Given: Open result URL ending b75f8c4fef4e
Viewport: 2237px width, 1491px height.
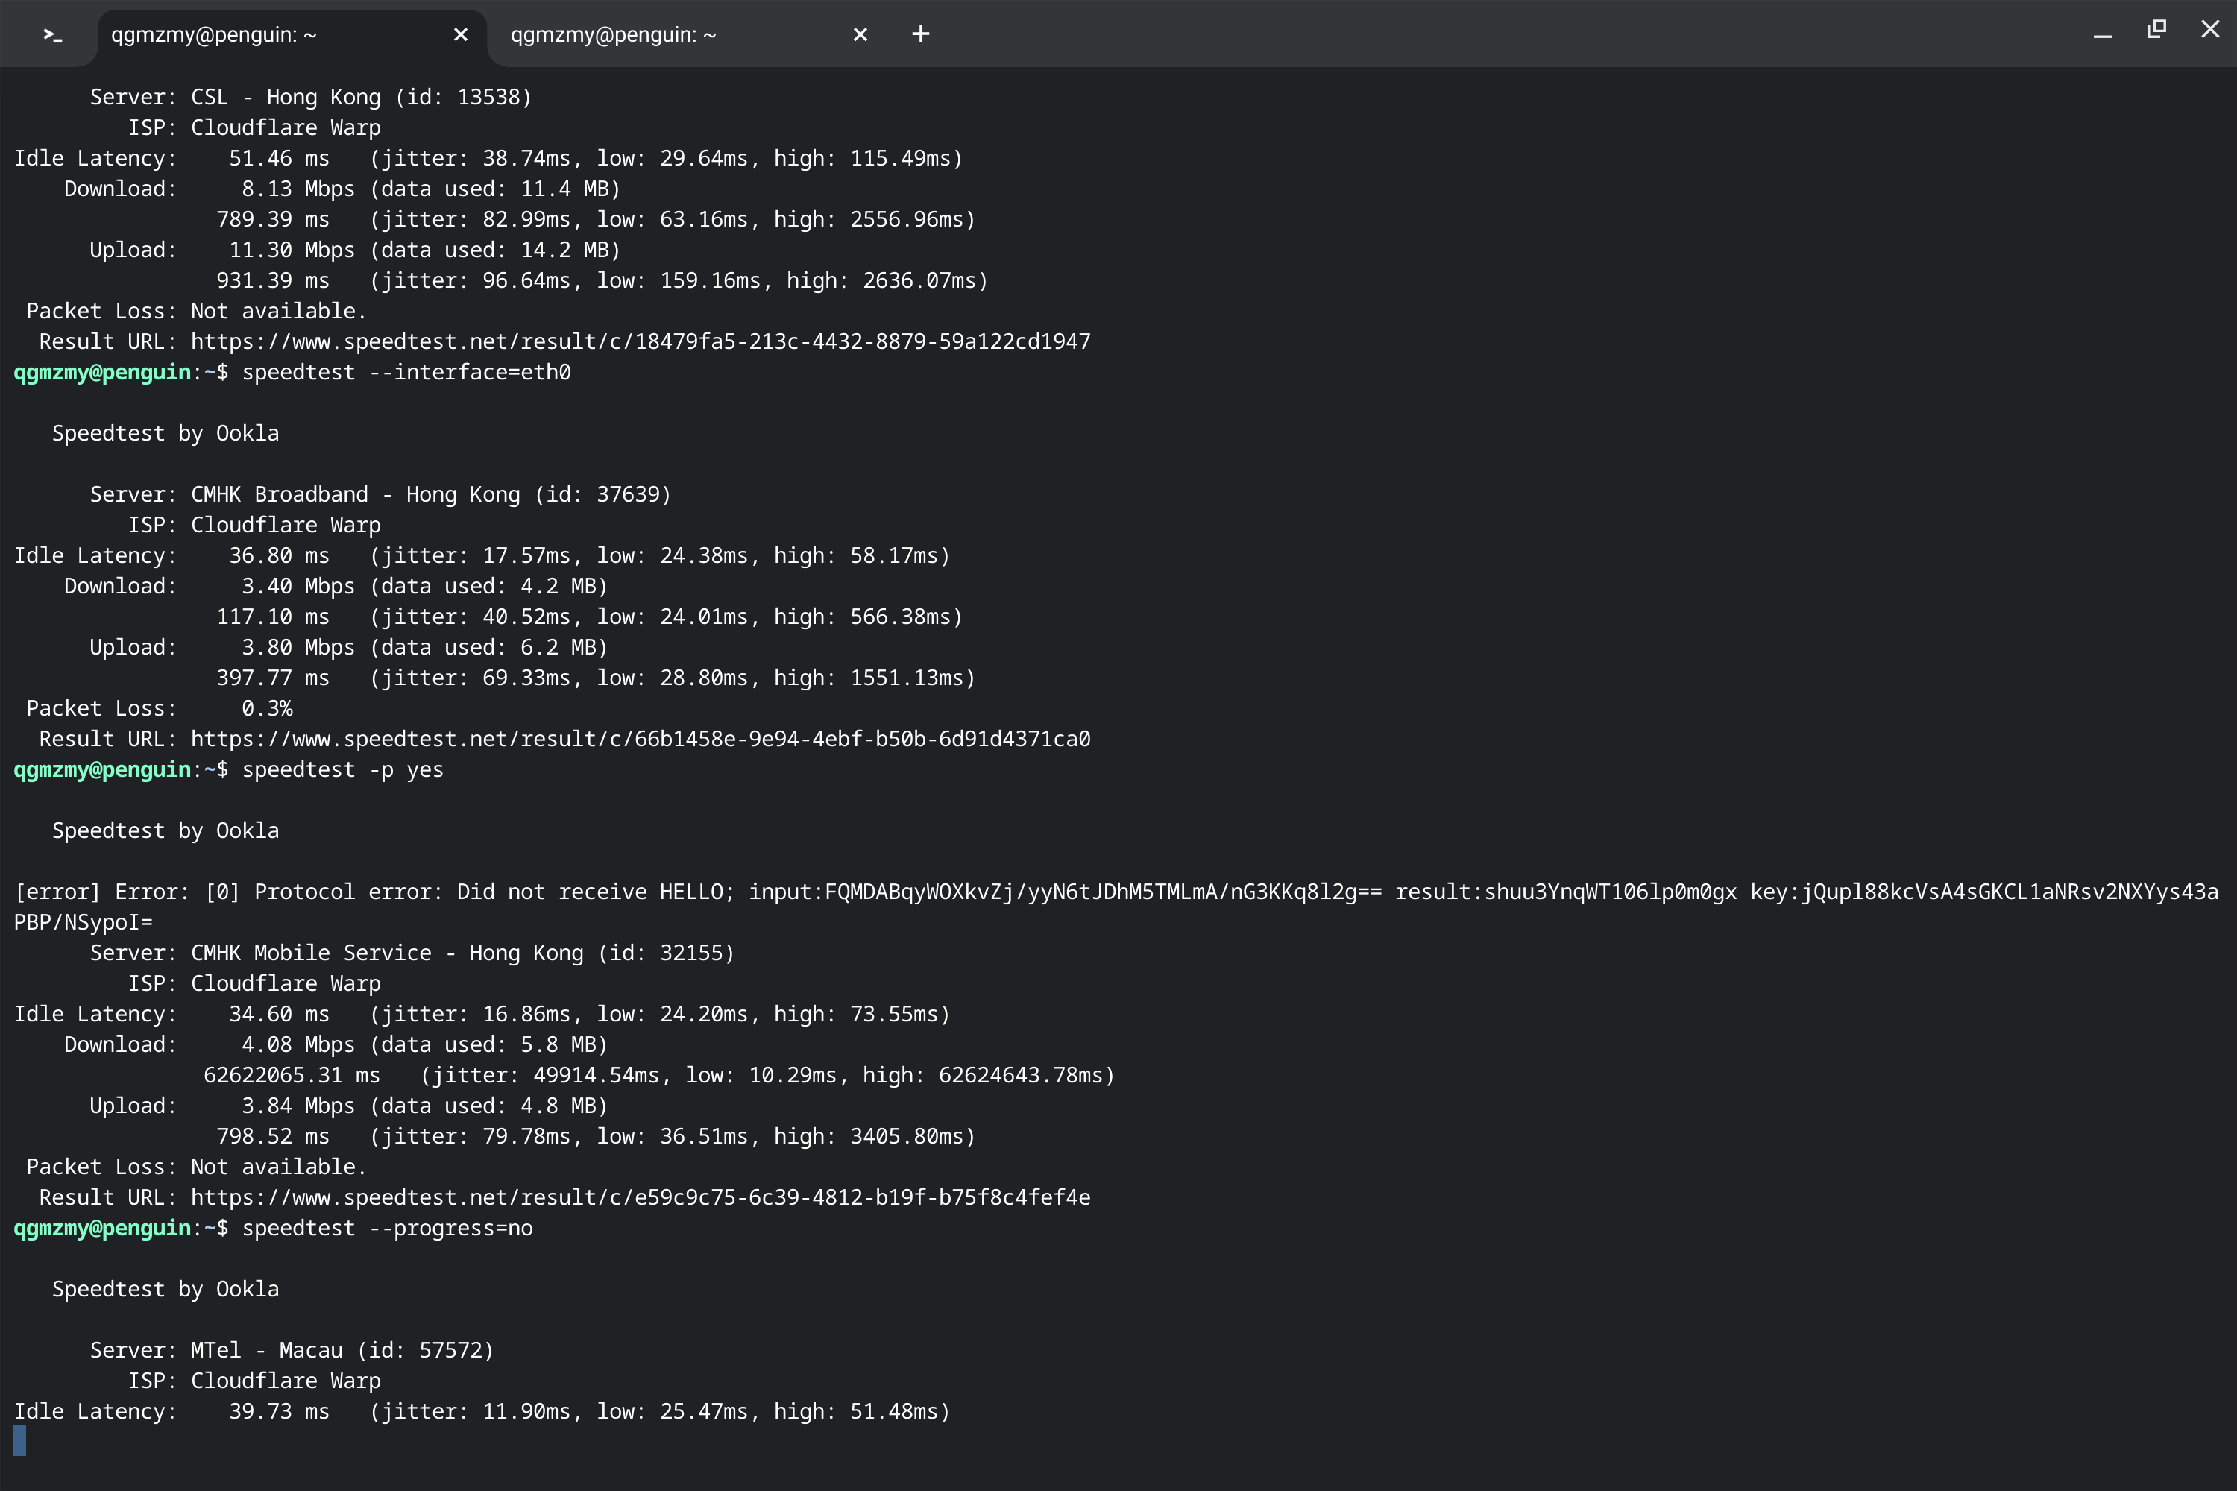Looking at the screenshot, I should (x=640, y=1197).
